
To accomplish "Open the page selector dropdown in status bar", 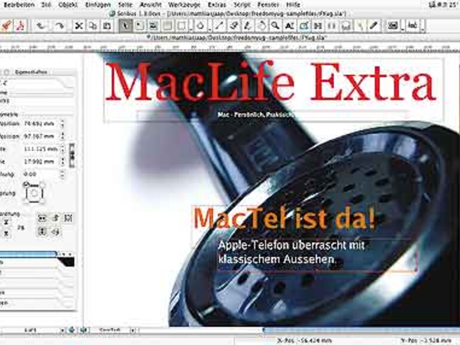I will tap(62, 330).
